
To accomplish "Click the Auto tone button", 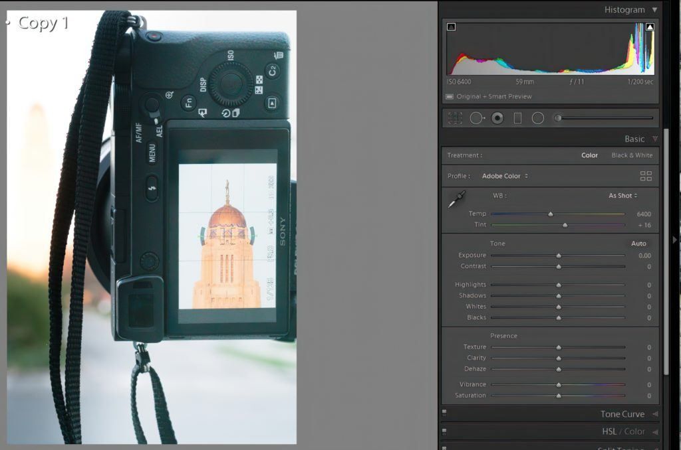I will coord(638,244).
